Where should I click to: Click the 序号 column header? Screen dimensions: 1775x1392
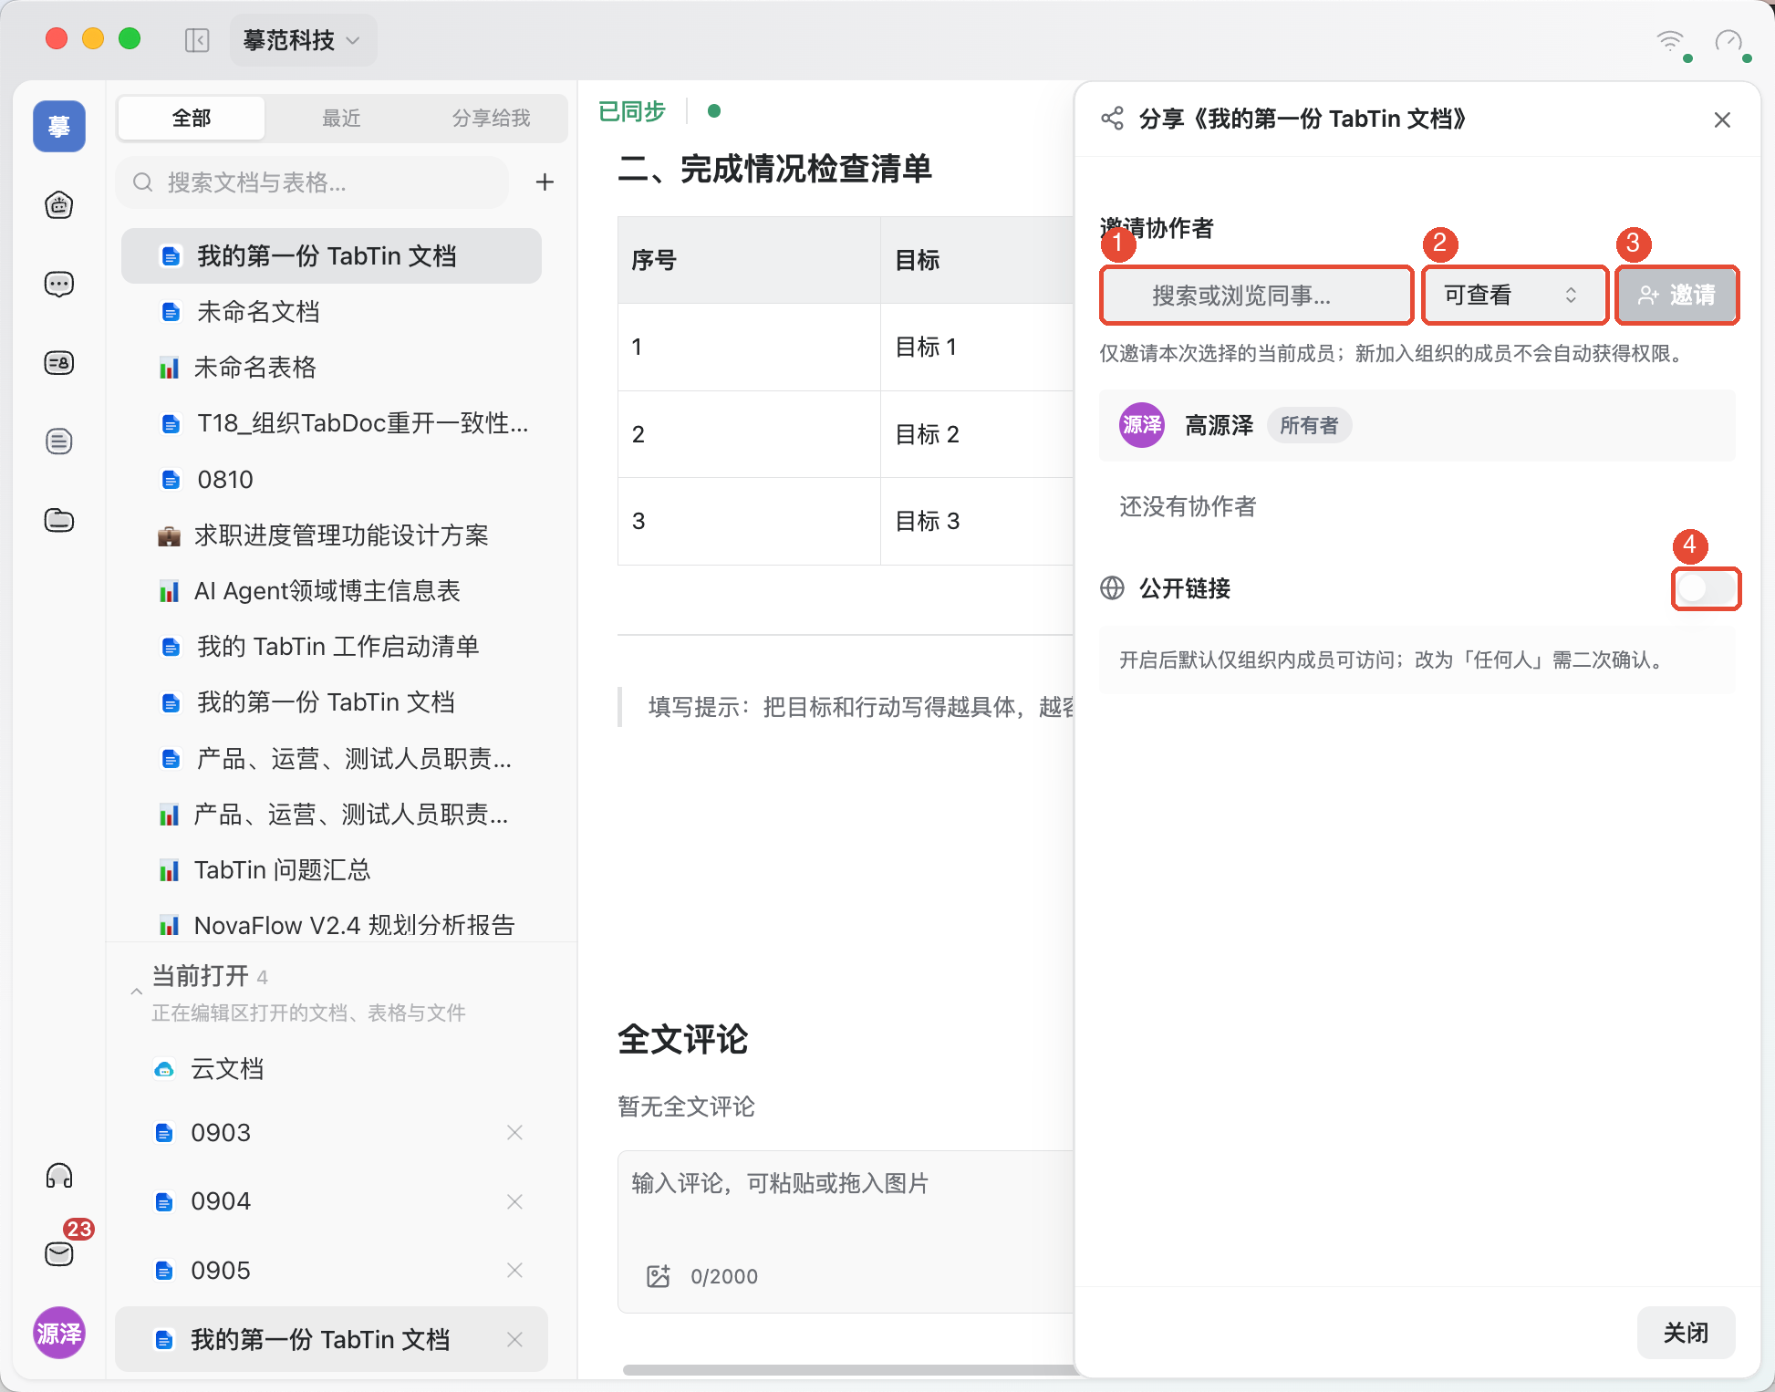coord(749,260)
